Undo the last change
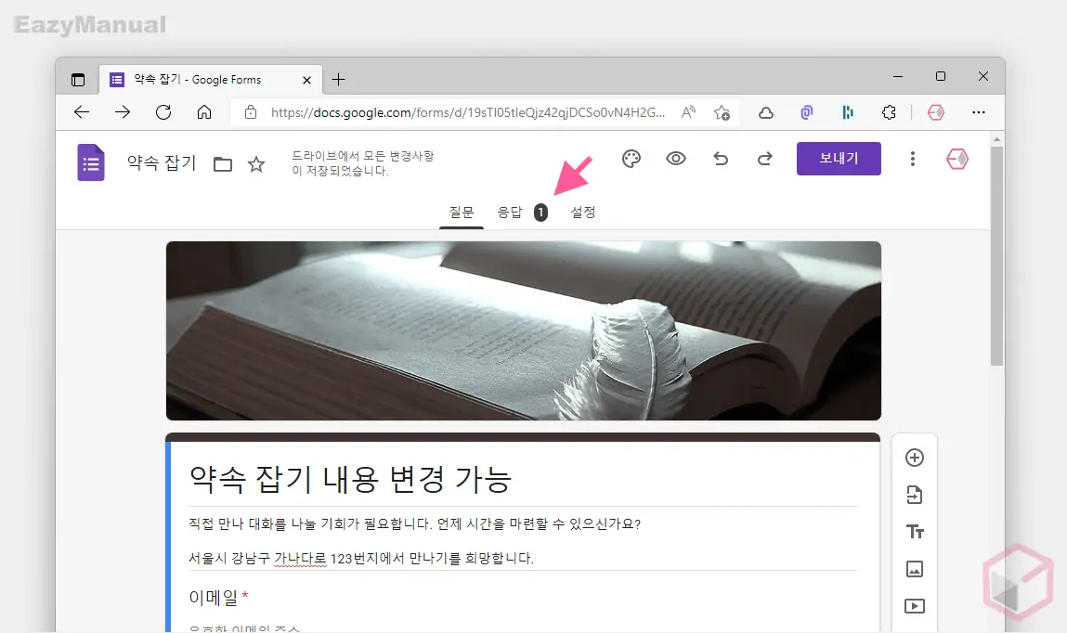The image size is (1067, 633). pos(721,159)
